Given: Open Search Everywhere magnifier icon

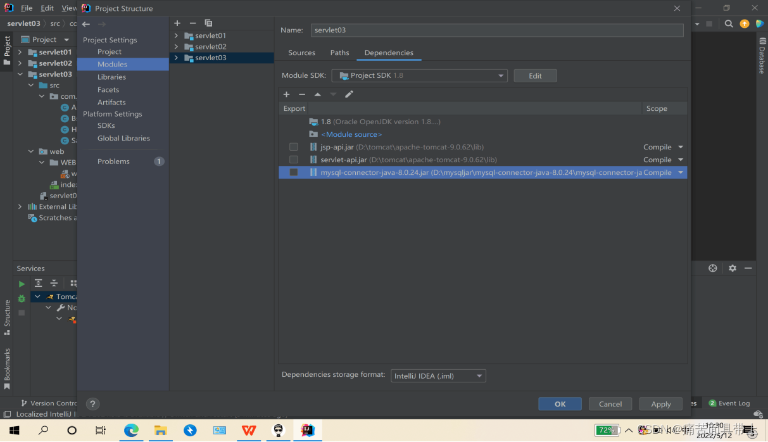Looking at the screenshot, I should pyautogui.click(x=729, y=24).
